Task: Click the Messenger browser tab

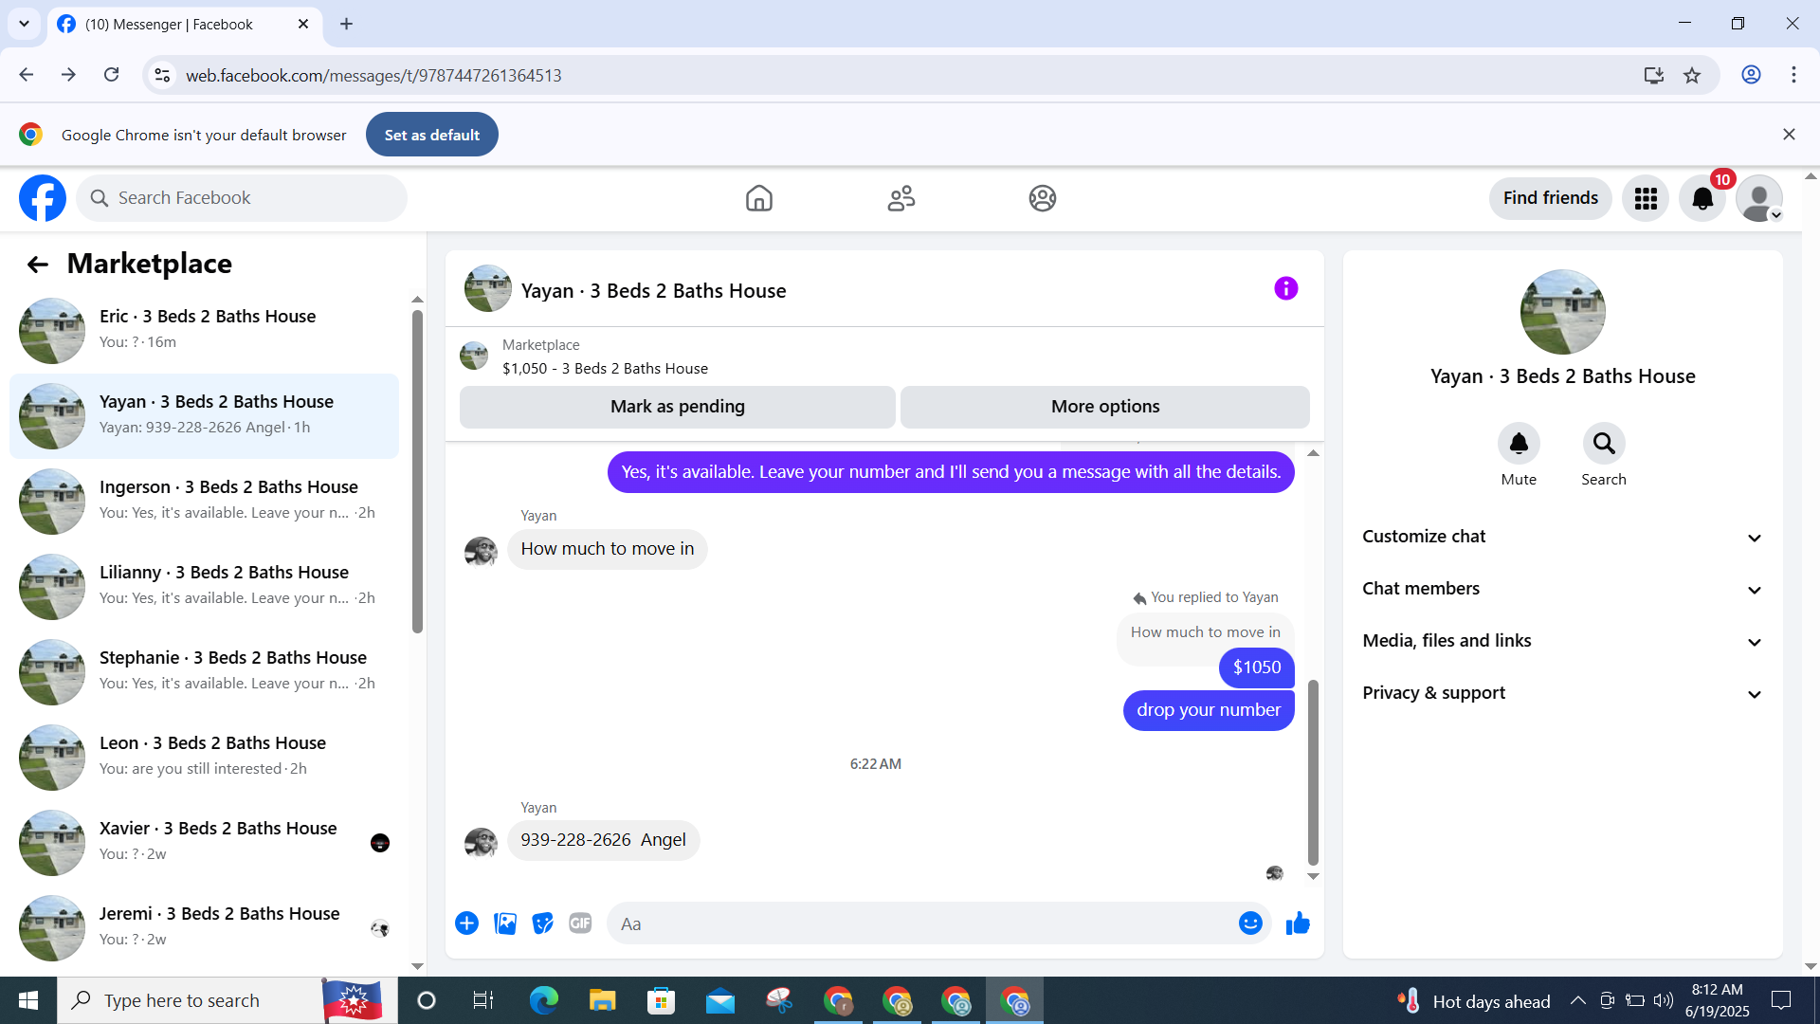Action: pos(184,25)
